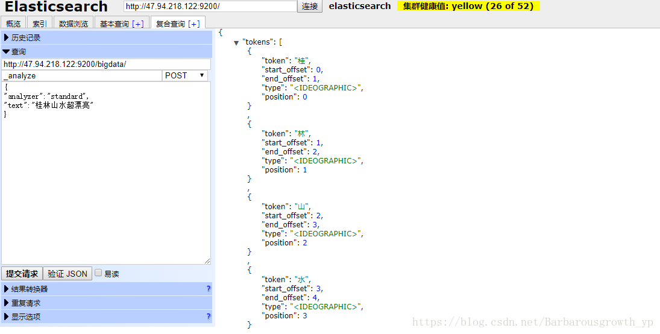Click the 验证 JSON validate button
The width and height of the screenshot is (660, 334).
coord(68,274)
